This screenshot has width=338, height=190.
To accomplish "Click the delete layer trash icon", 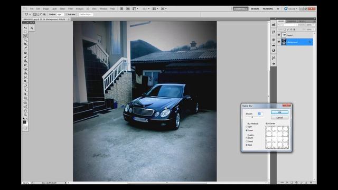I will point(311,183).
